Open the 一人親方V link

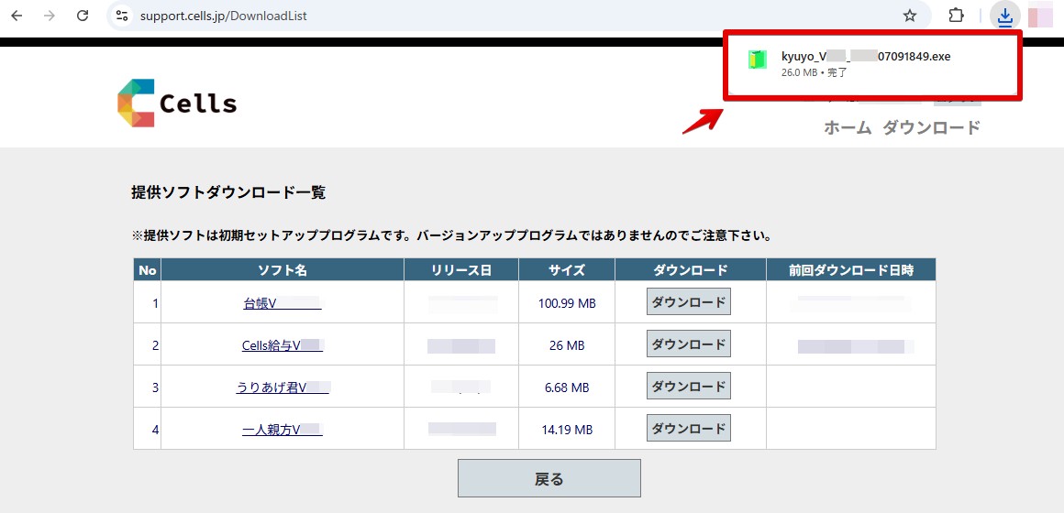tap(282, 430)
